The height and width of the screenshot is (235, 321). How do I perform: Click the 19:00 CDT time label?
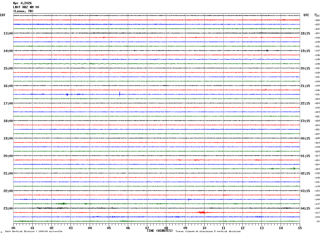(x=8, y=138)
